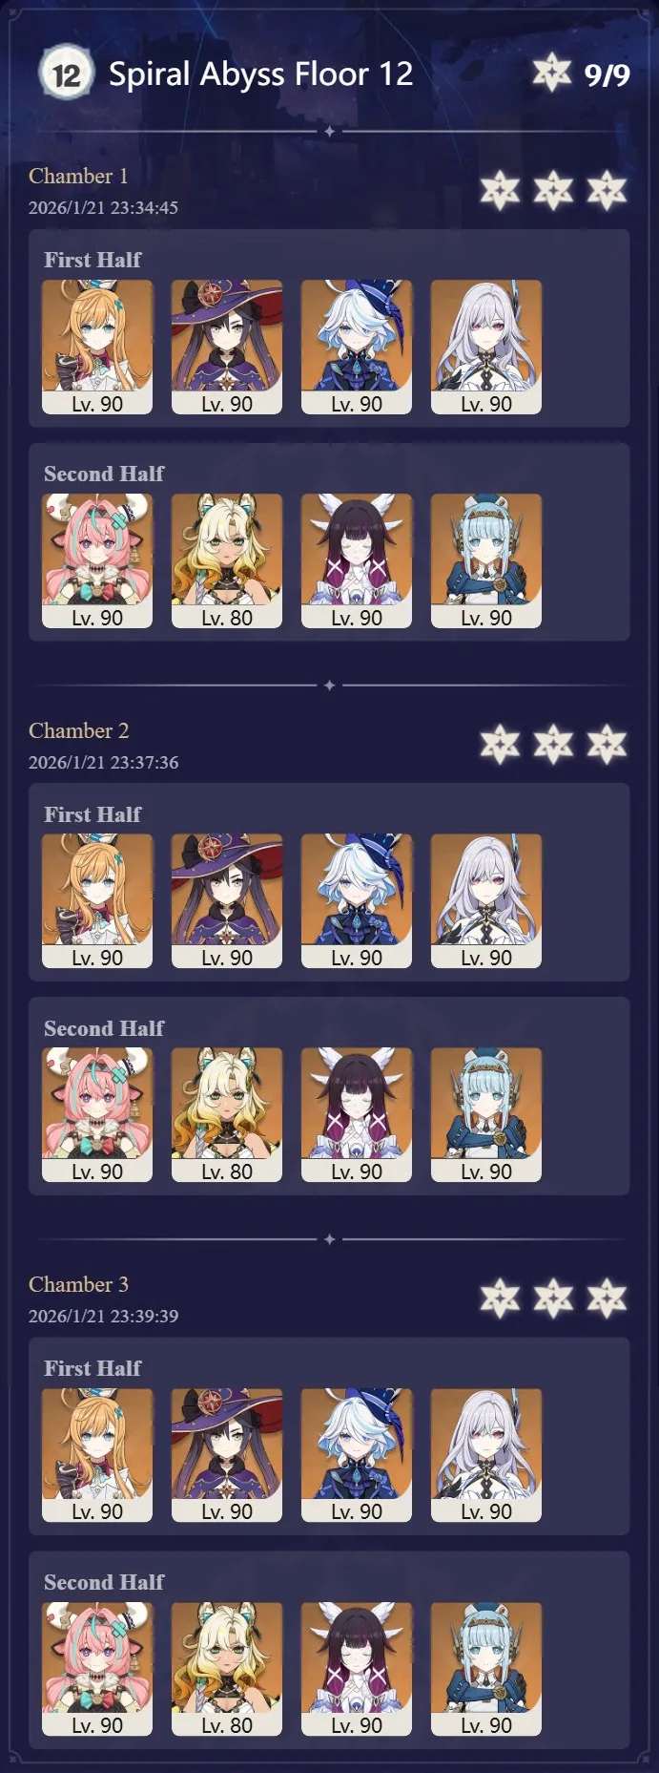The image size is (659, 1773).
Task: Click the middle star of Chamber 3
Action: [553, 1298]
